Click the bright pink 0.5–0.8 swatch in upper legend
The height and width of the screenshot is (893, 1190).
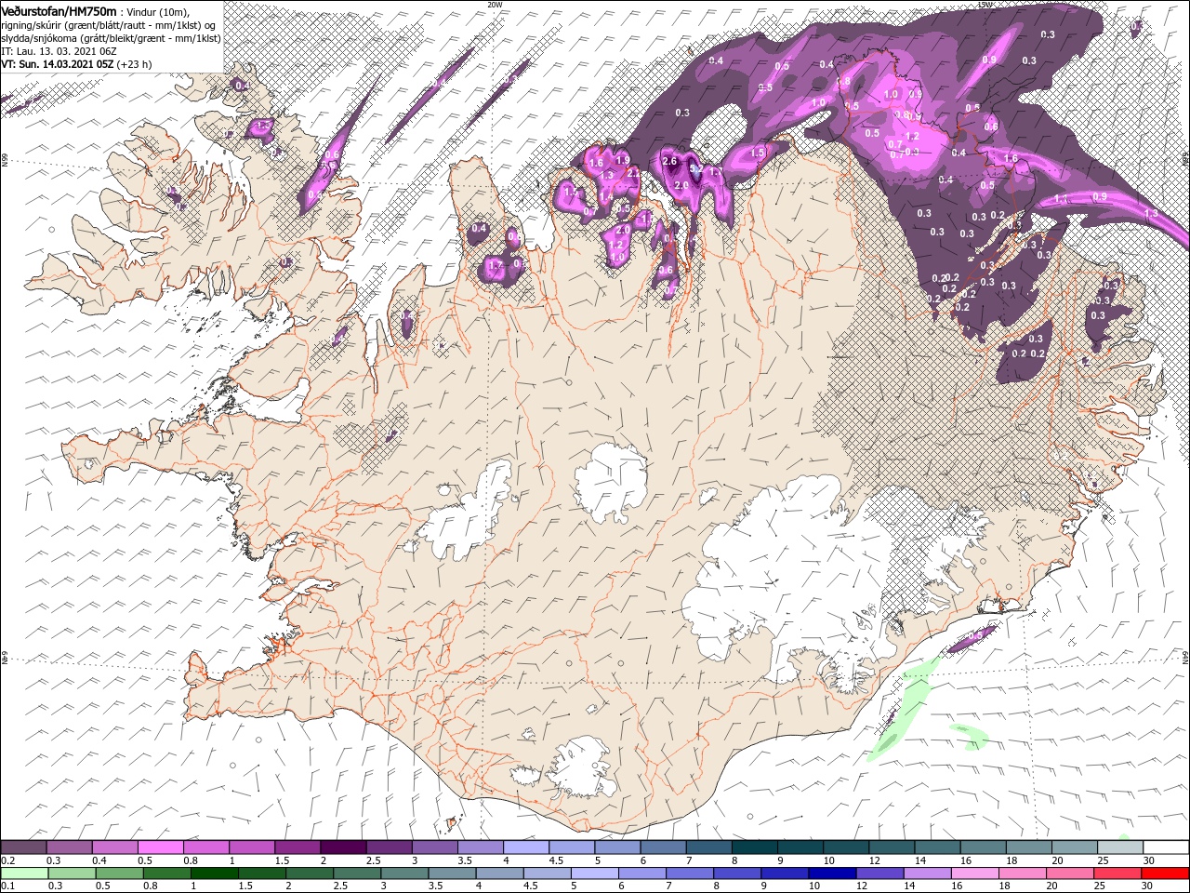(160, 847)
